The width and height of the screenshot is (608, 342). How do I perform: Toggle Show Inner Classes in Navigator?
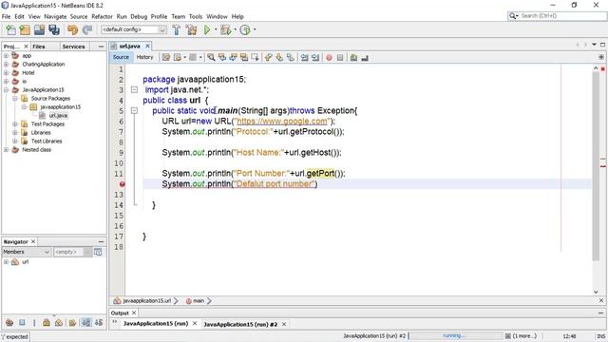(59, 323)
